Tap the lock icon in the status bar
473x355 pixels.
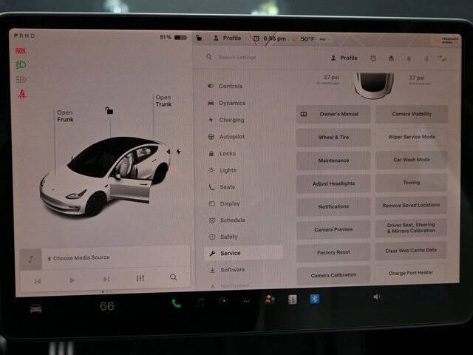[x=199, y=38]
